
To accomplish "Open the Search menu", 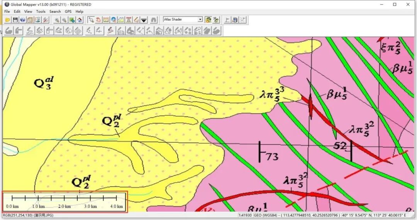I will [x=55, y=12].
